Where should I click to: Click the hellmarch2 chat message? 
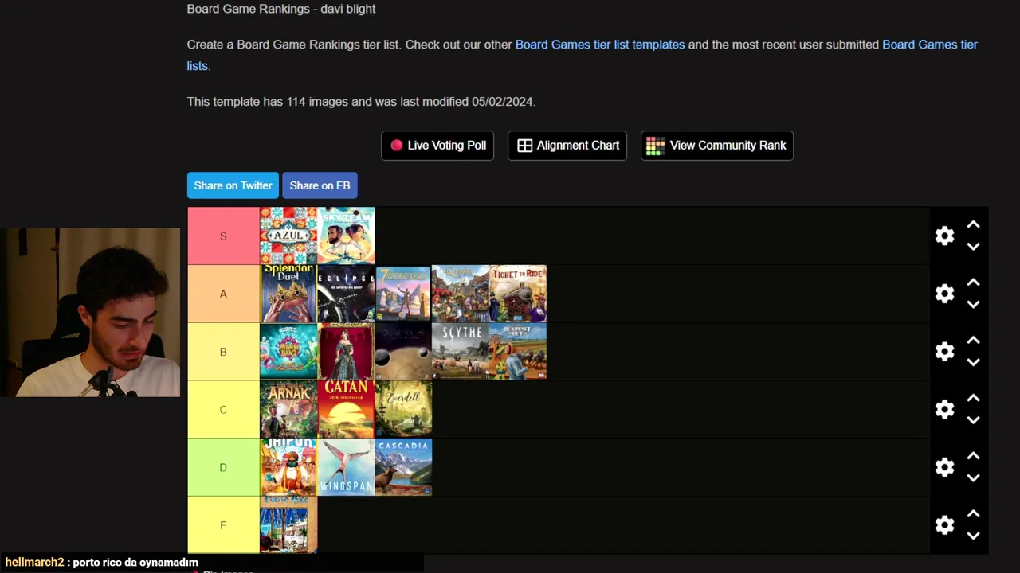coord(101,562)
